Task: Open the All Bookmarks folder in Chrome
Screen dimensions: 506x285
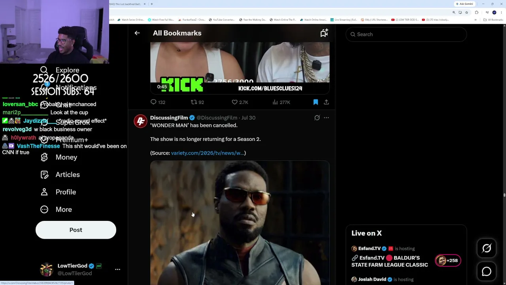Action: click(x=493, y=20)
